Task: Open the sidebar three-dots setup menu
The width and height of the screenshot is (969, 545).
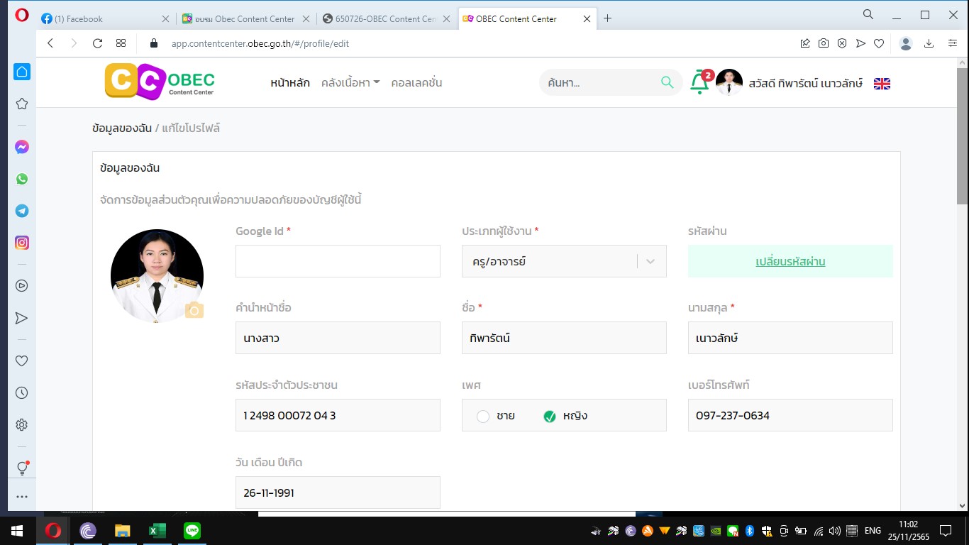Action: pos(22,497)
